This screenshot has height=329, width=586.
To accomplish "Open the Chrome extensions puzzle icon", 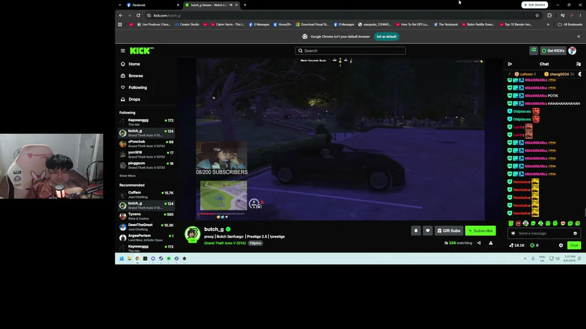I will tap(549, 16).
